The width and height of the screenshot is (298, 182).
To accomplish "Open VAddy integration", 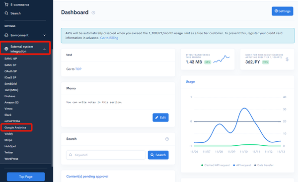I will coord(9,134).
